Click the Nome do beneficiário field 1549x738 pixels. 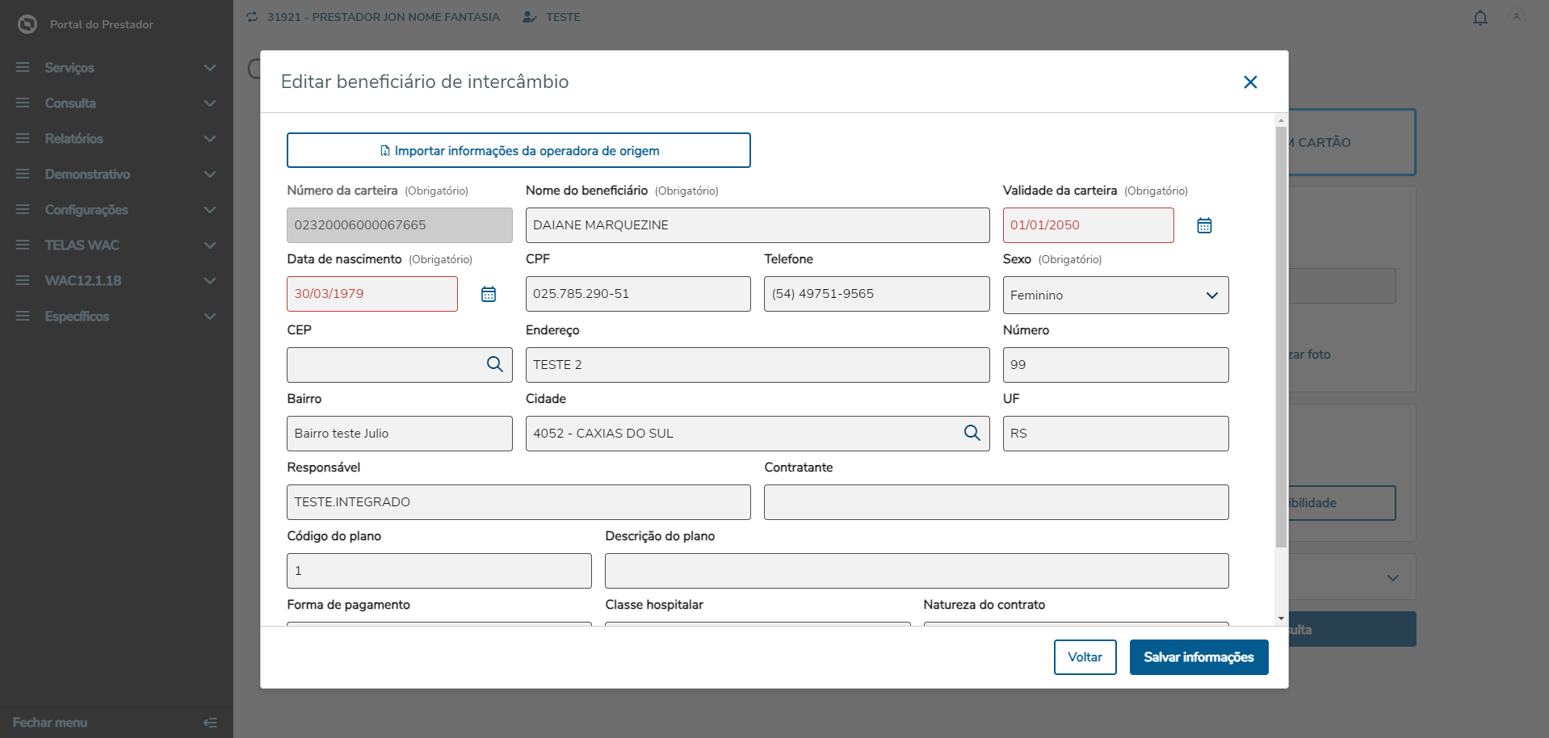[x=757, y=225]
